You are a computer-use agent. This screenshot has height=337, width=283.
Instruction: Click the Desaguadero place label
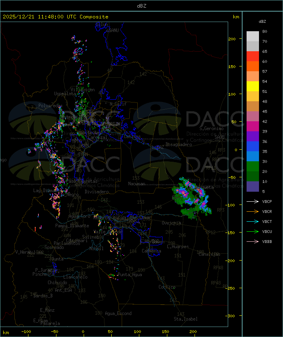tap(179, 144)
